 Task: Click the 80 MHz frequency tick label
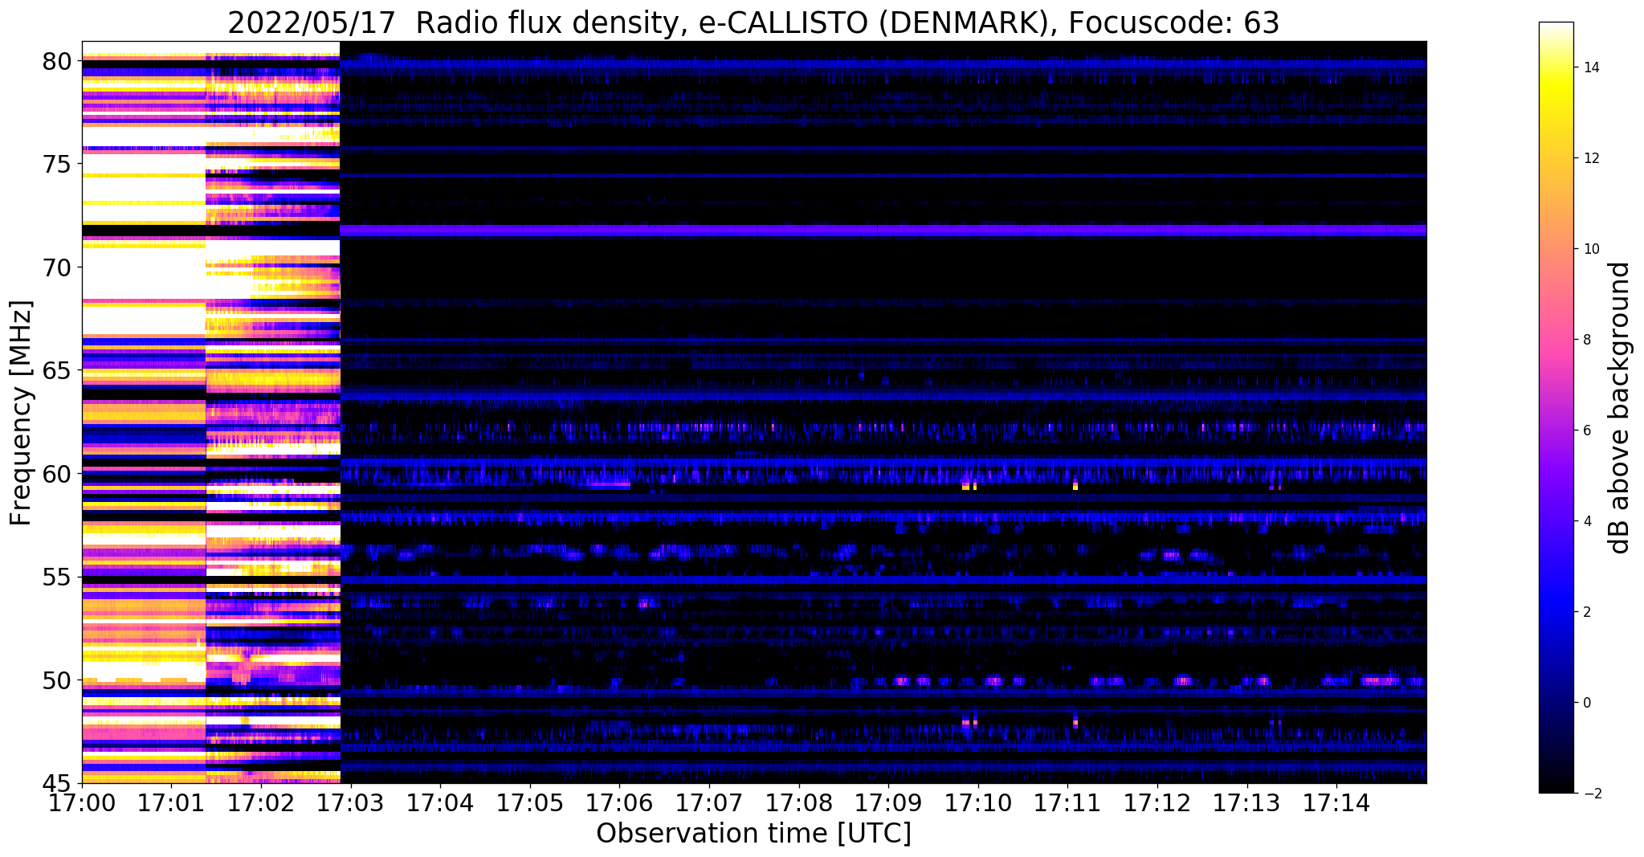coord(58,61)
